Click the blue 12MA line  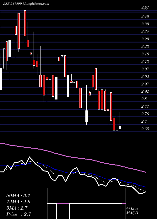73,173
